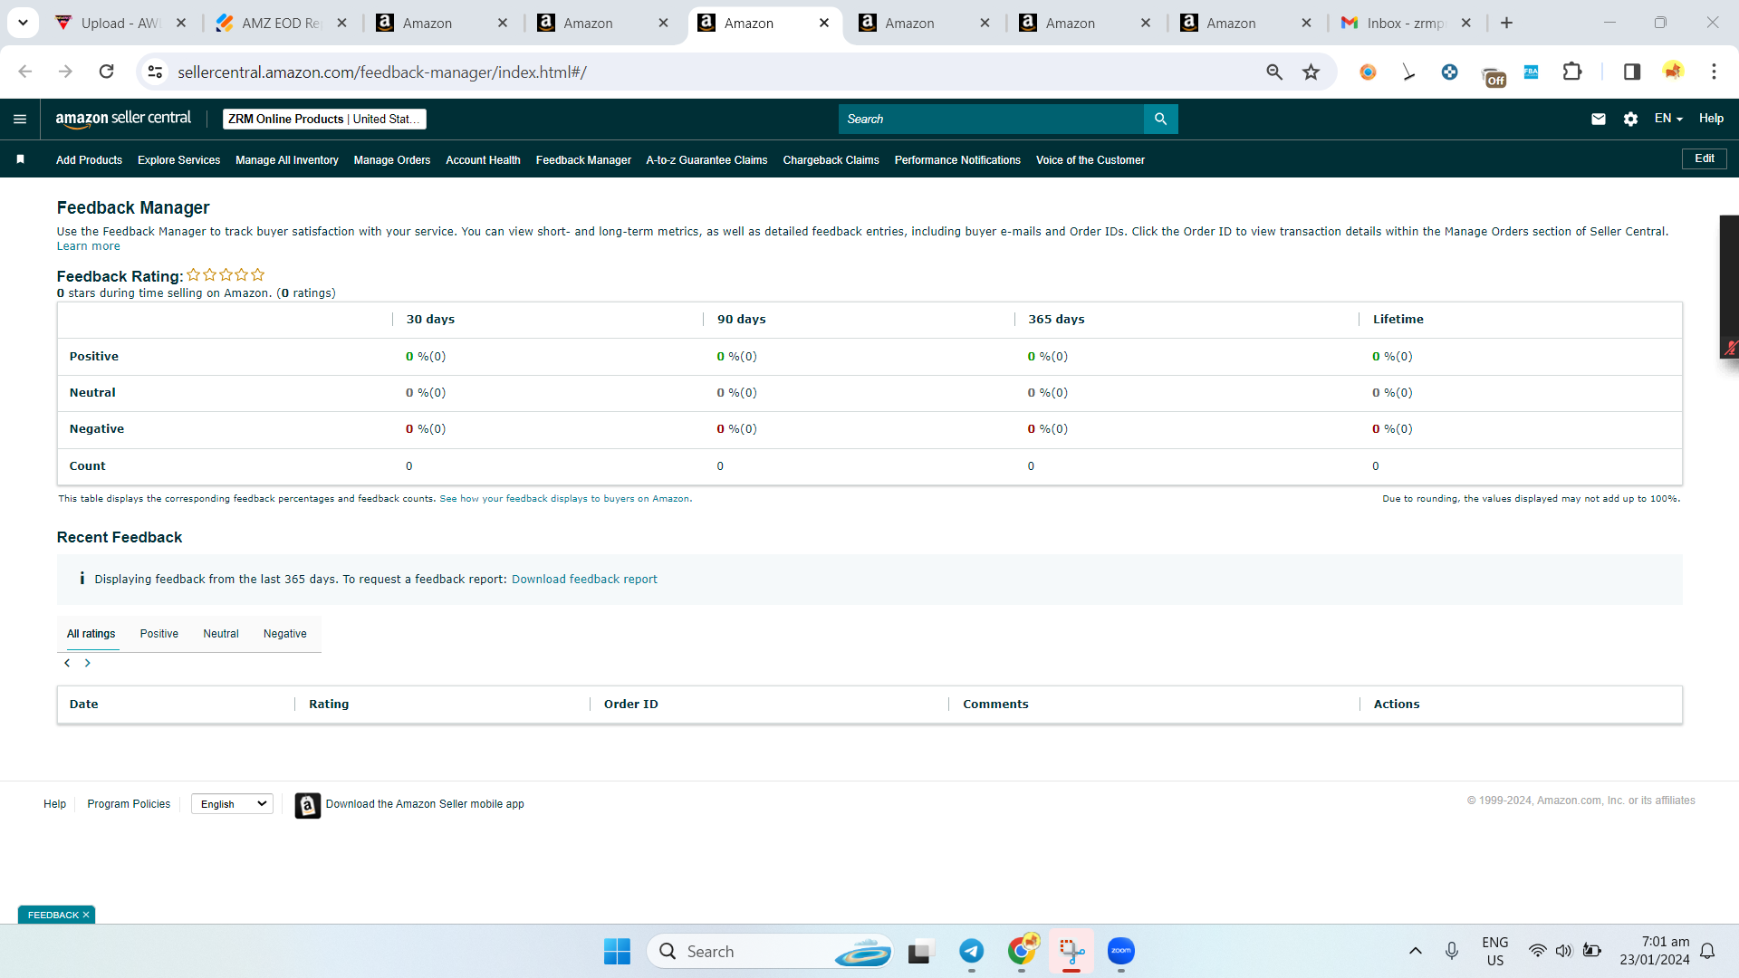Open Program Policies in the footer
The height and width of the screenshot is (978, 1739).
(129, 804)
